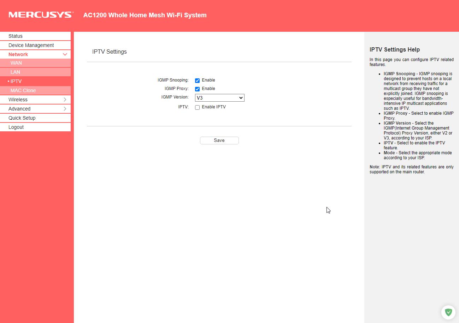The width and height of the screenshot is (459, 323).
Task: Click Logout in the sidebar
Action: pyautogui.click(x=16, y=127)
